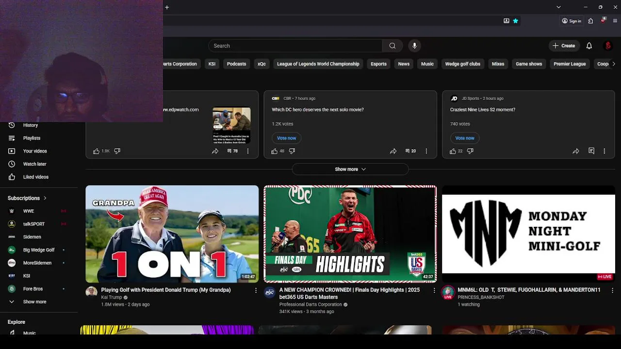Open options menu for Trump golf video
The height and width of the screenshot is (349, 621).
pyautogui.click(x=256, y=290)
